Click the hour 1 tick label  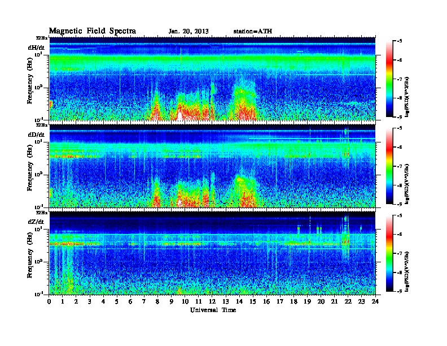point(63,302)
